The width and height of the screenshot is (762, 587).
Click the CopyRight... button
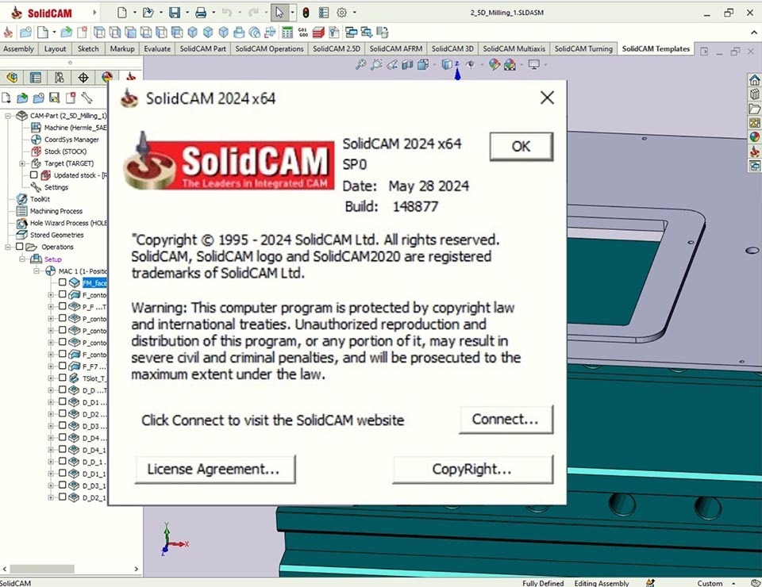[472, 469]
